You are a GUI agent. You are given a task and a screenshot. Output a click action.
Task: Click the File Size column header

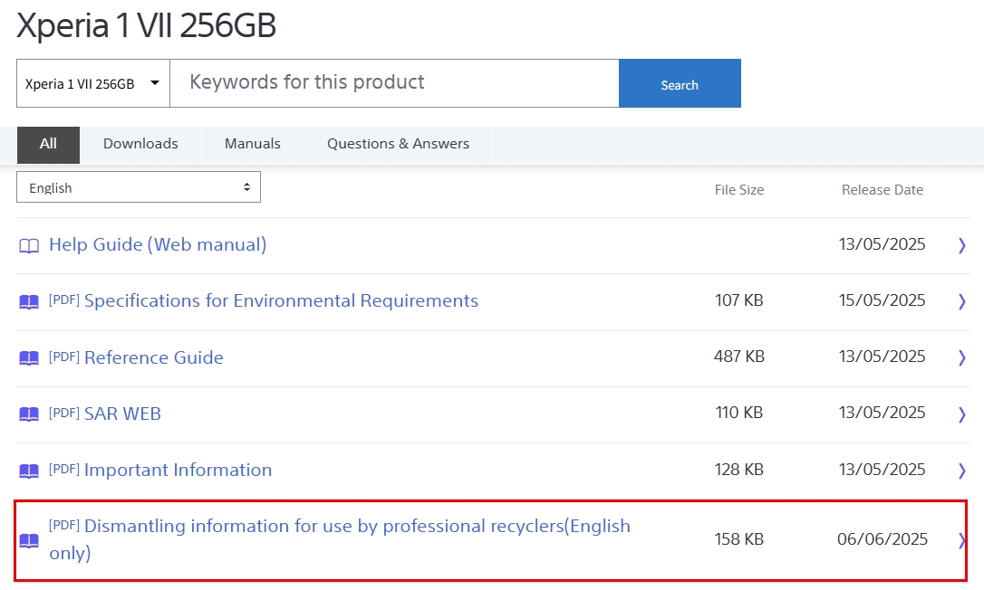(x=739, y=190)
